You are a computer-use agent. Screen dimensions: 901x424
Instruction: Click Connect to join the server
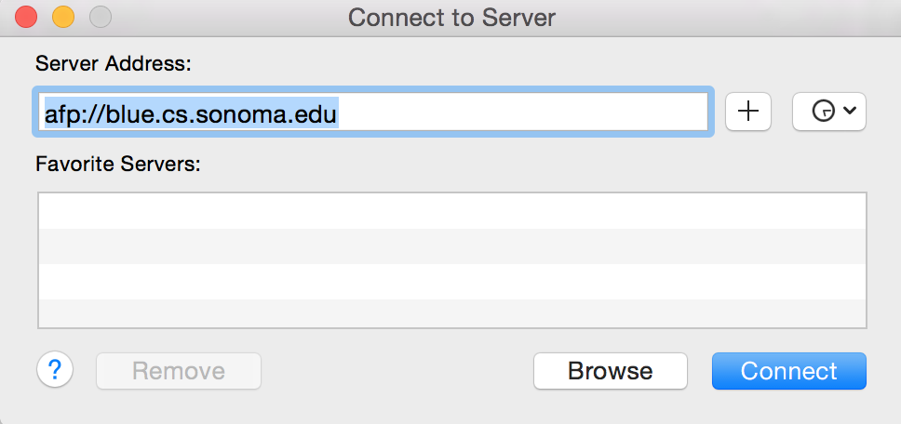tap(788, 371)
